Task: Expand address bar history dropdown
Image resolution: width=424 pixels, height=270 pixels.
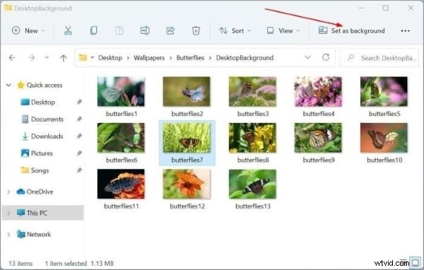Action: [x=307, y=57]
